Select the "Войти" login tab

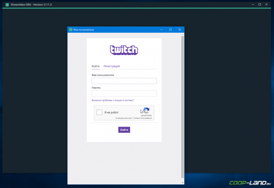pyautogui.click(x=96, y=66)
